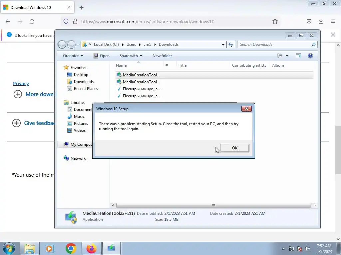Click Users in the breadcrumb path
The width and height of the screenshot is (341, 255).
[x=131, y=44]
